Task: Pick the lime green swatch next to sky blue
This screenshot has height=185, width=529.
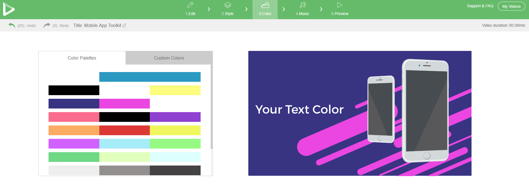Action: coord(175,144)
